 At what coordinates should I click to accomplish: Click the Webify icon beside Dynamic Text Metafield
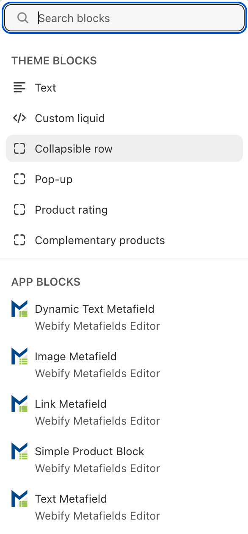[19, 309]
